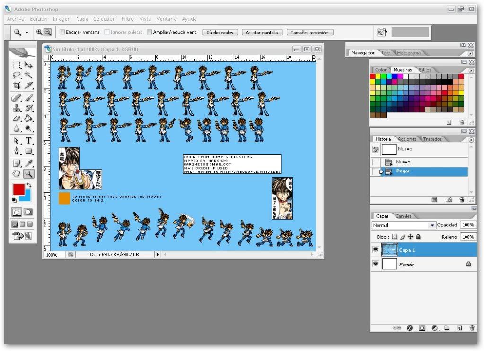Reset to default foreground/background colors

pos(14,200)
